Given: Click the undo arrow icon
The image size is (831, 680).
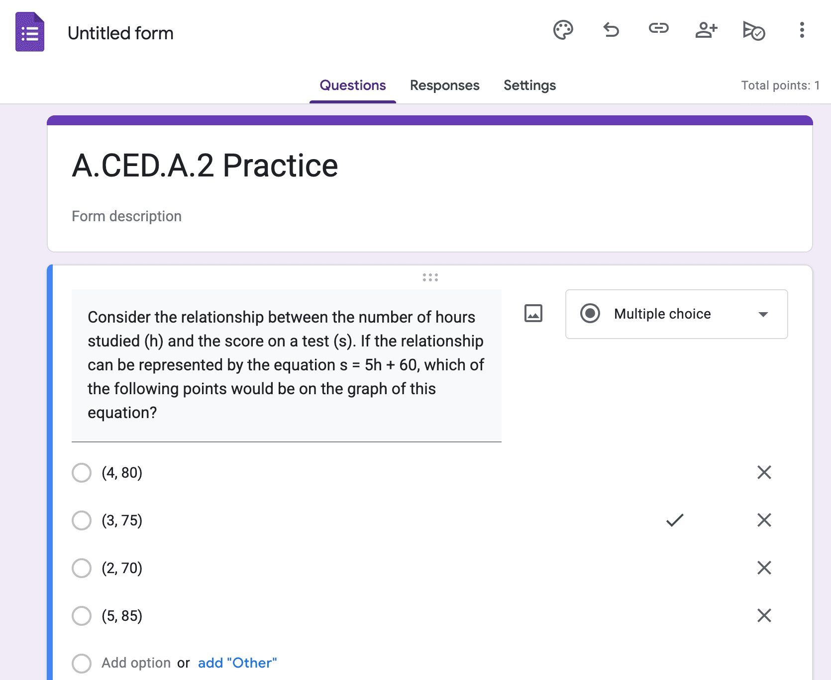Looking at the screenshot, I should click(x=611, y=30).
